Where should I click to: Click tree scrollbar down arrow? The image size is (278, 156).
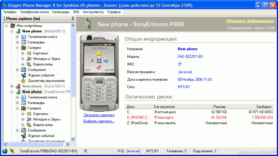[73, 139]
